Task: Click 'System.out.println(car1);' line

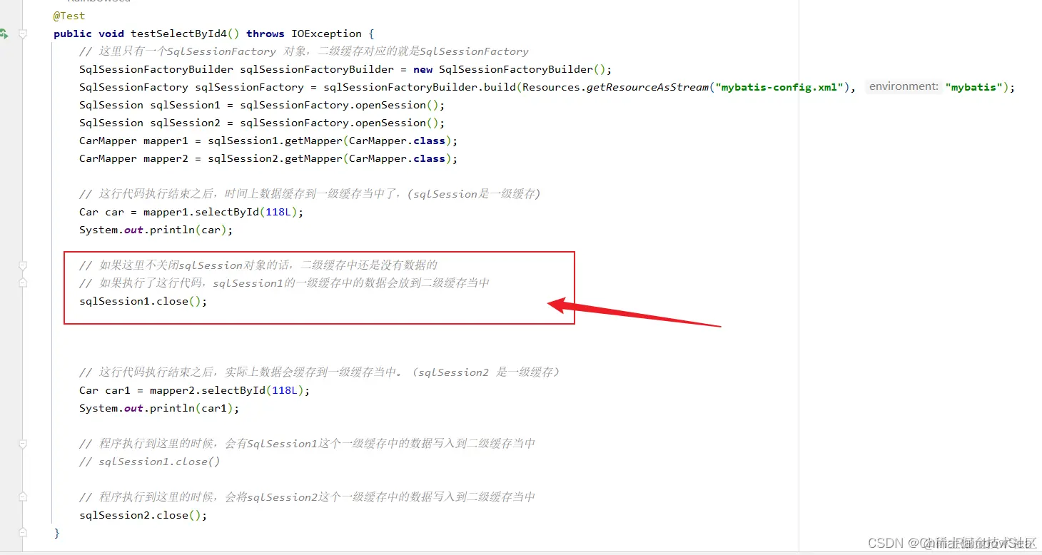Action: pos(159,408)
